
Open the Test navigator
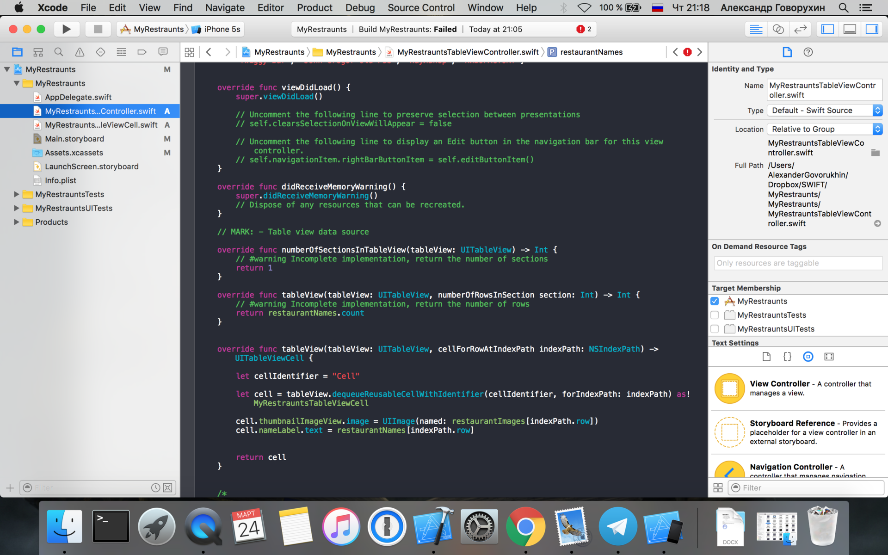(x=100, y=52)
